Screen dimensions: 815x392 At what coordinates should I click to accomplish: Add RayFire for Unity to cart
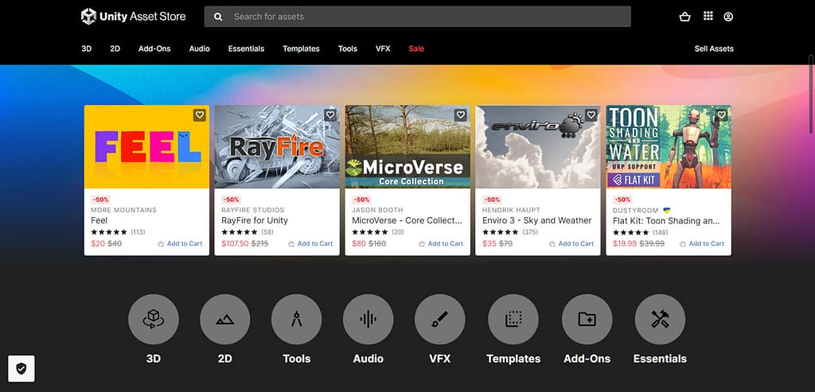tap(310, 243)
